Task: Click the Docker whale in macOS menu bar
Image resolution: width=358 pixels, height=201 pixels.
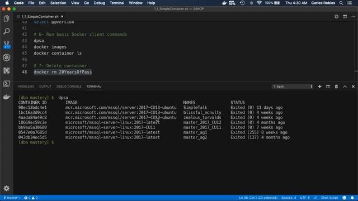Action: coord(224,3)
